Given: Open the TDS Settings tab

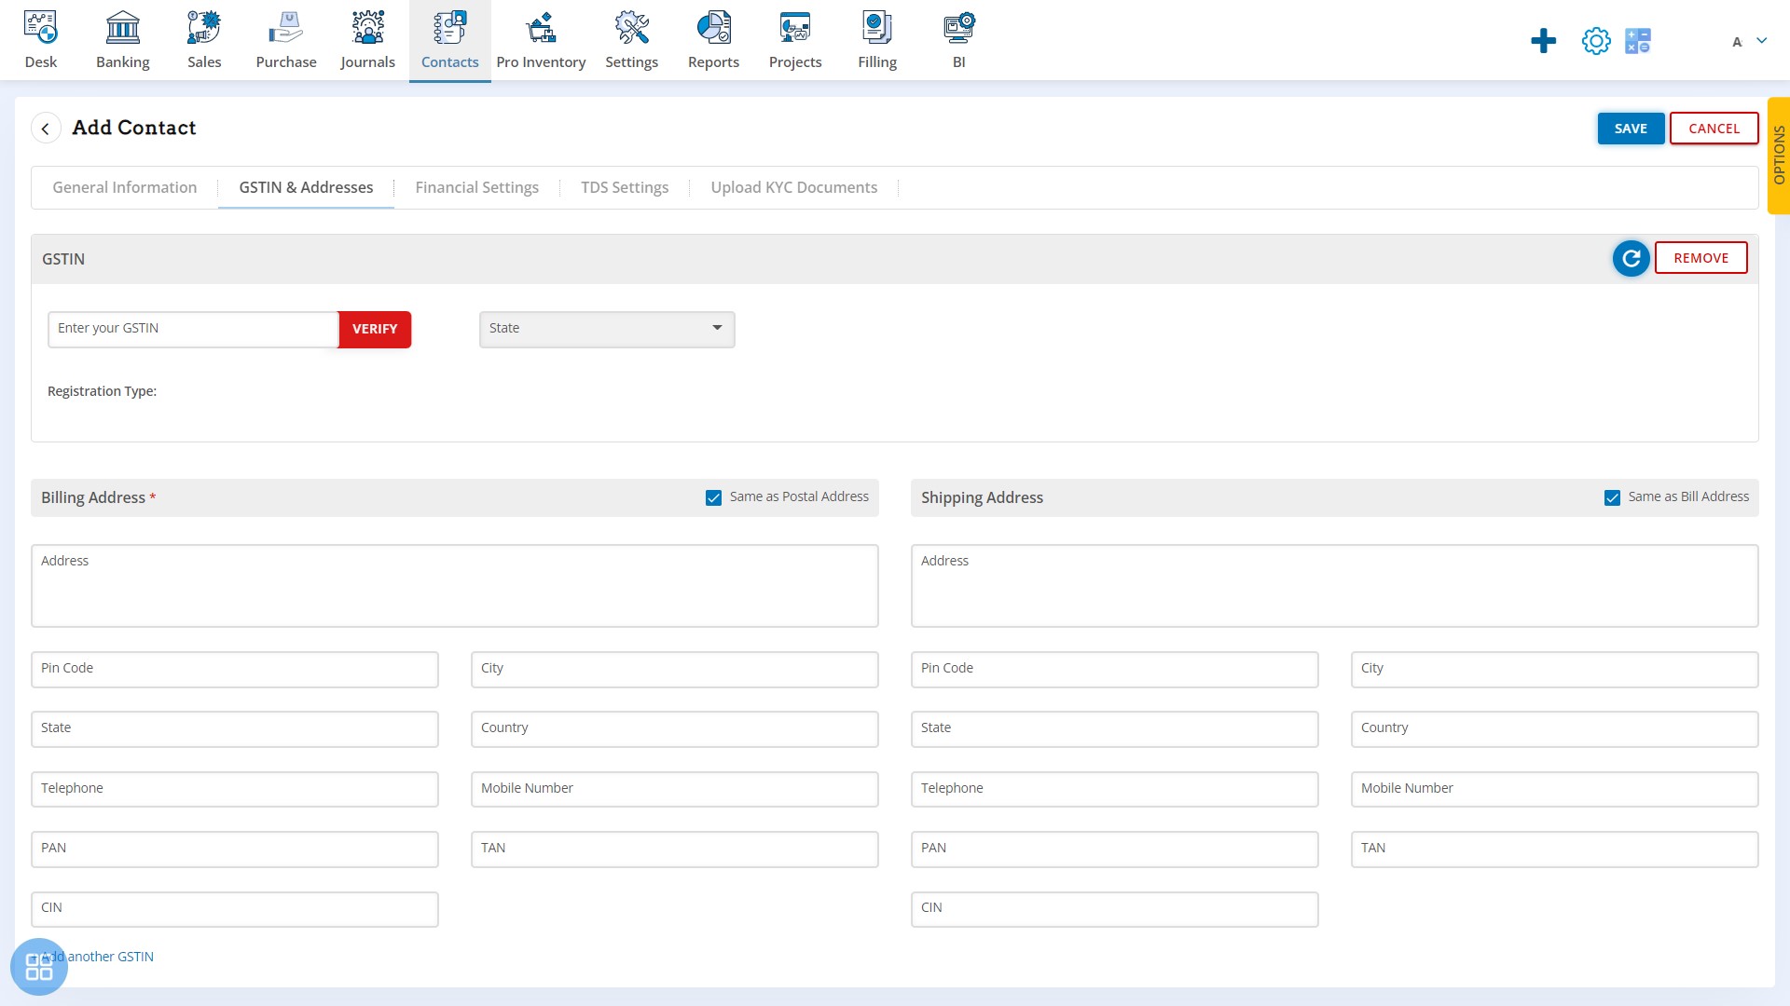Looking at the screenshot, I should [625, 187].
